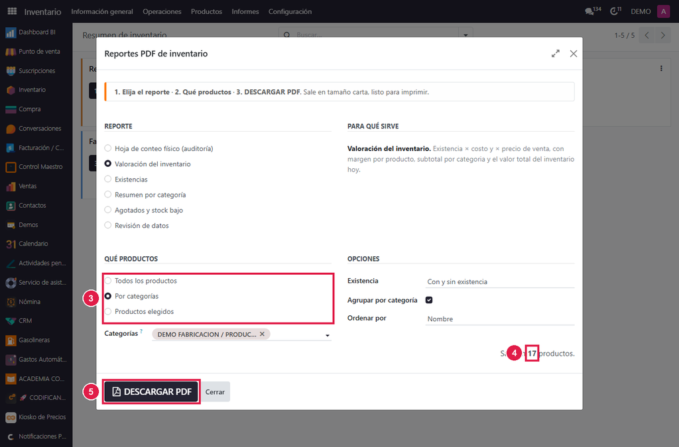
Task: Choose Productos elegidos option
Action: (108, 311)
